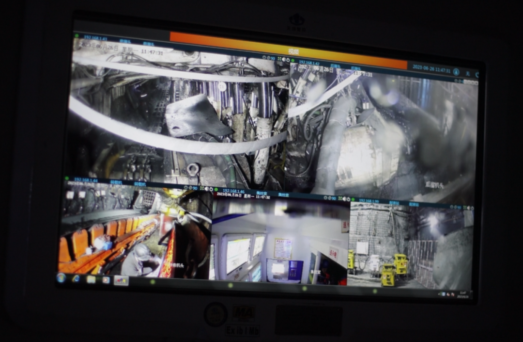The image size is (523, 342).
Task: Open the 192.168.1.46 control room feed
Action: tap(280, 240)
